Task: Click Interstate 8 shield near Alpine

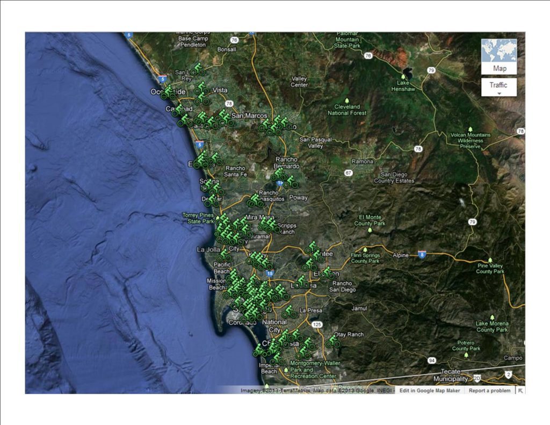Action: pos(422,255)
